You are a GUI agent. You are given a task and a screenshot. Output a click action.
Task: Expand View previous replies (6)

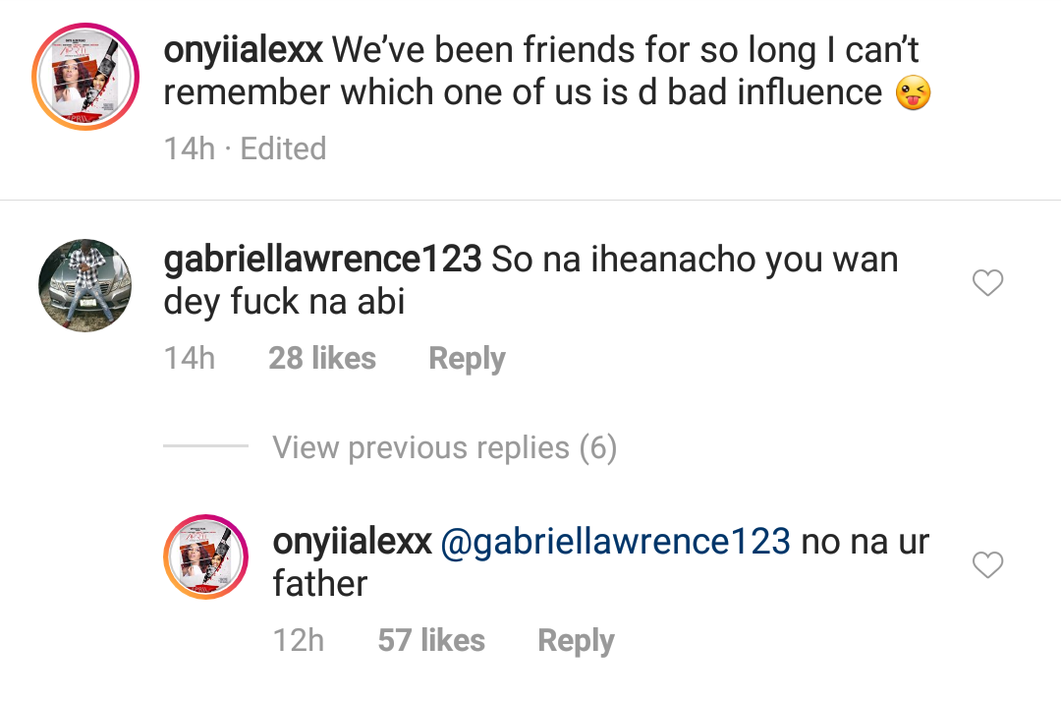[444, 448]
